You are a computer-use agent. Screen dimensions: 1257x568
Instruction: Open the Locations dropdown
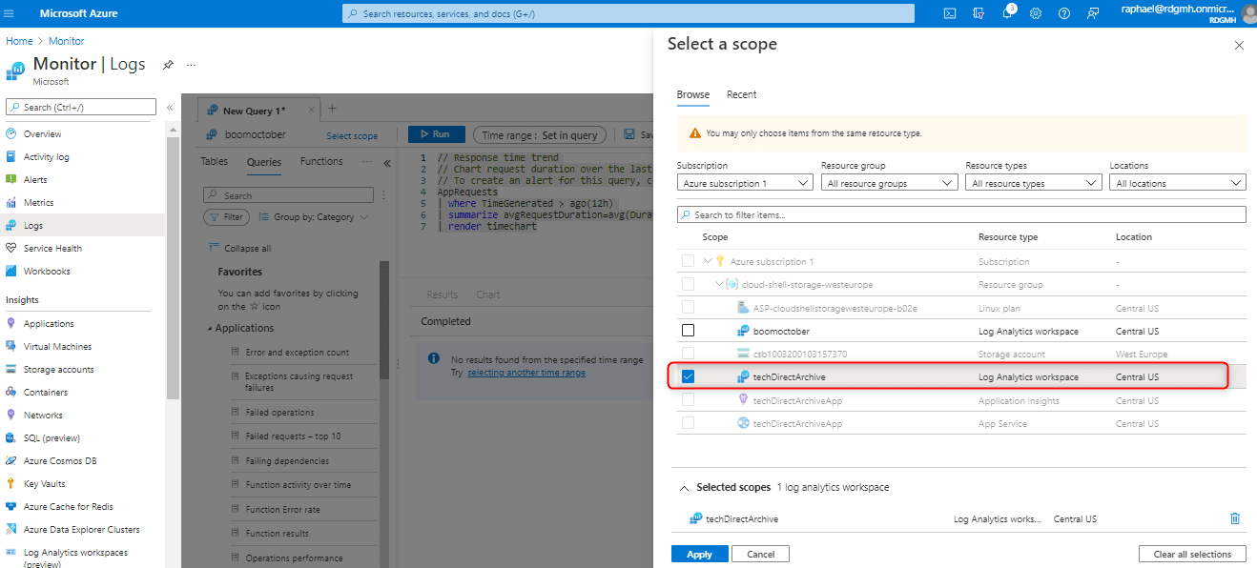click(x=1178, y=183)
